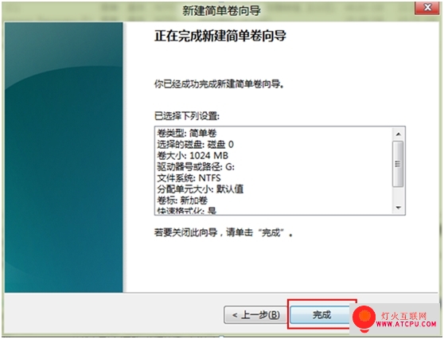Click the settings list scroll-up arrow
Viewport: 444px width, 339px height.
(398, 134)
